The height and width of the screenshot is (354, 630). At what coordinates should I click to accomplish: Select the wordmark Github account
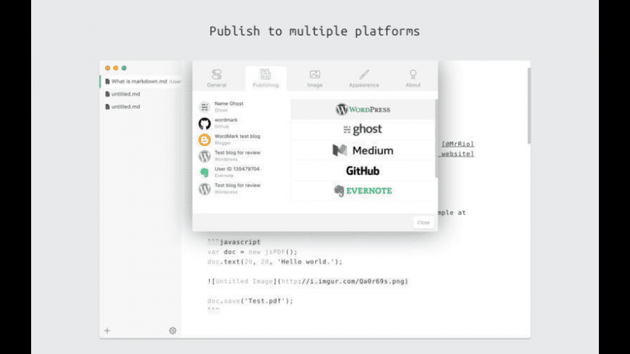(242, 123)
